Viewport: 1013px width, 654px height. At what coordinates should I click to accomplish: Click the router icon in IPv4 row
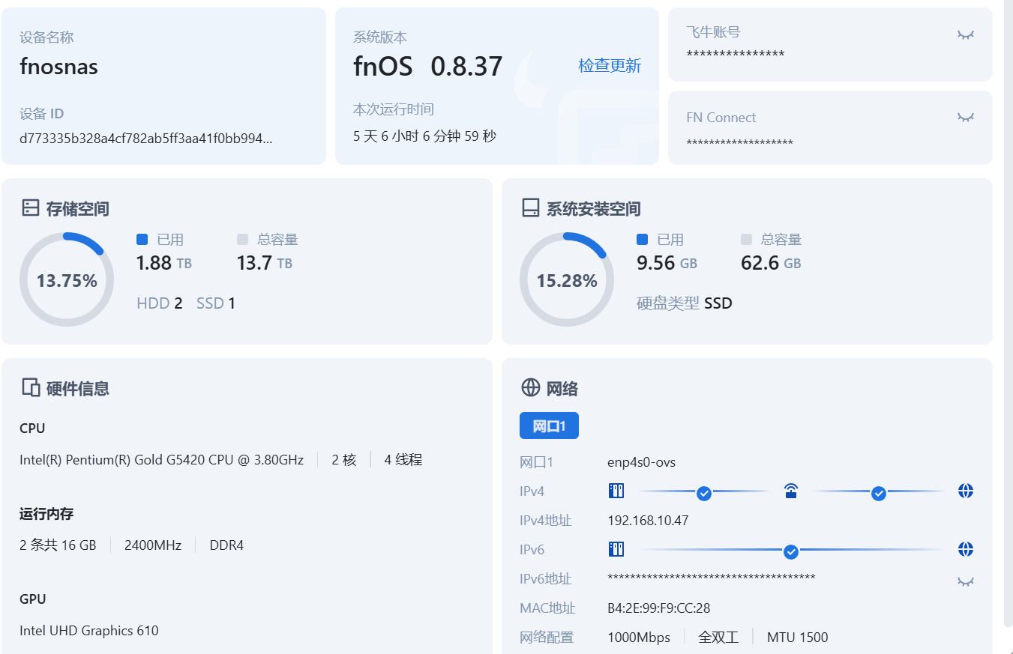790,491
